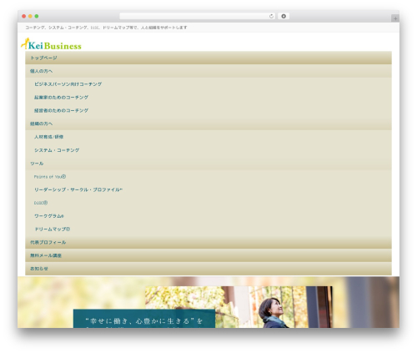Viewport: 417px width, 353px height.
Task: Select ビジネスパーソン向けコーチング submenu link
Action: 68,84
